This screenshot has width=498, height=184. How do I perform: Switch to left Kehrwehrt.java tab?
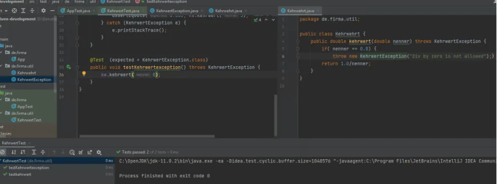click(228, 11)
